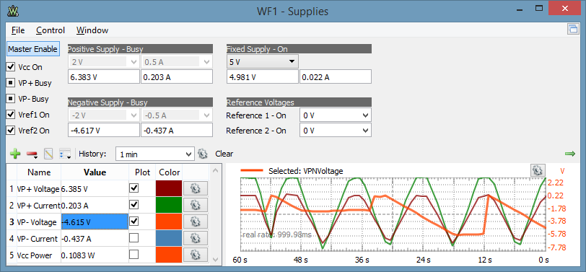Open the Reference 1 voltage dropdown
Viewport: 586px width, 272px height.
(x=336, y=115)
